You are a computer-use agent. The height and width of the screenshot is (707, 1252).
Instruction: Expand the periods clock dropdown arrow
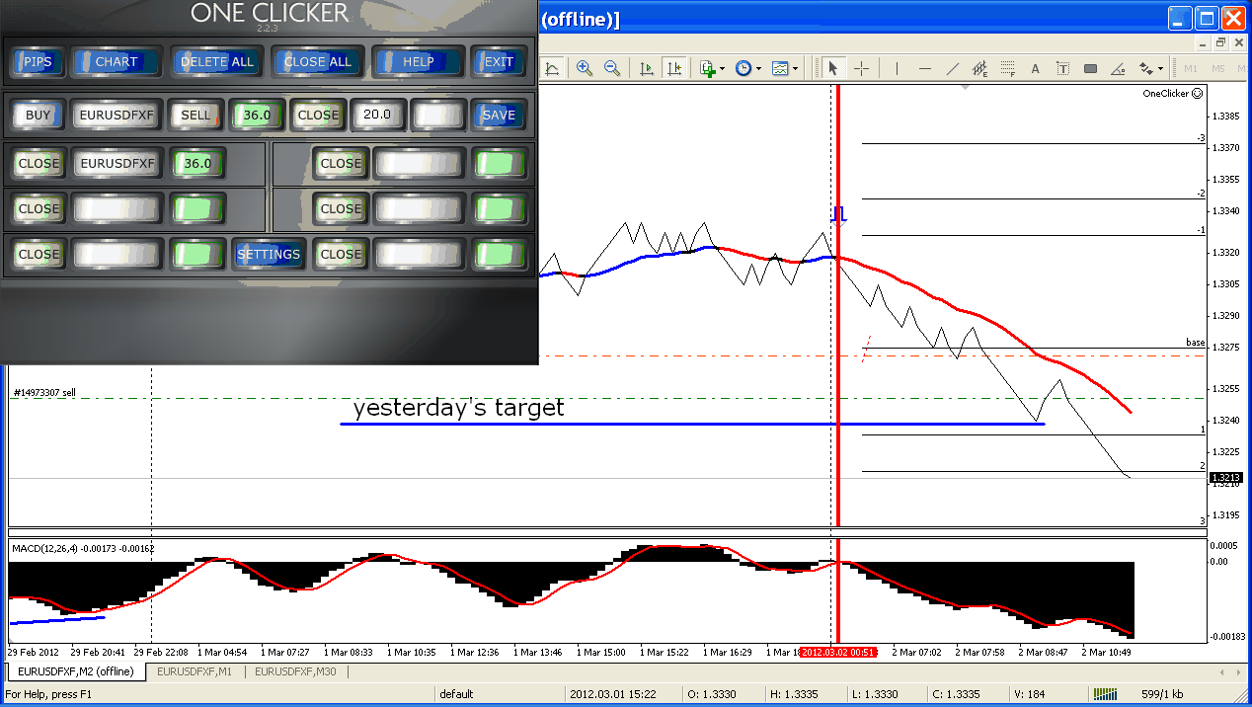click(758, 68)
